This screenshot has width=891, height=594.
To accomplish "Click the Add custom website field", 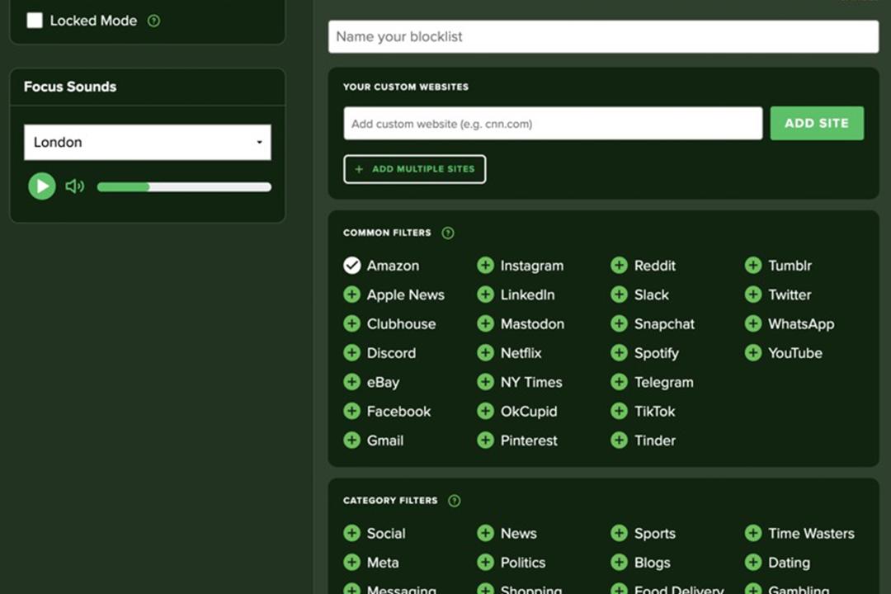I will [x=553, y=124].
